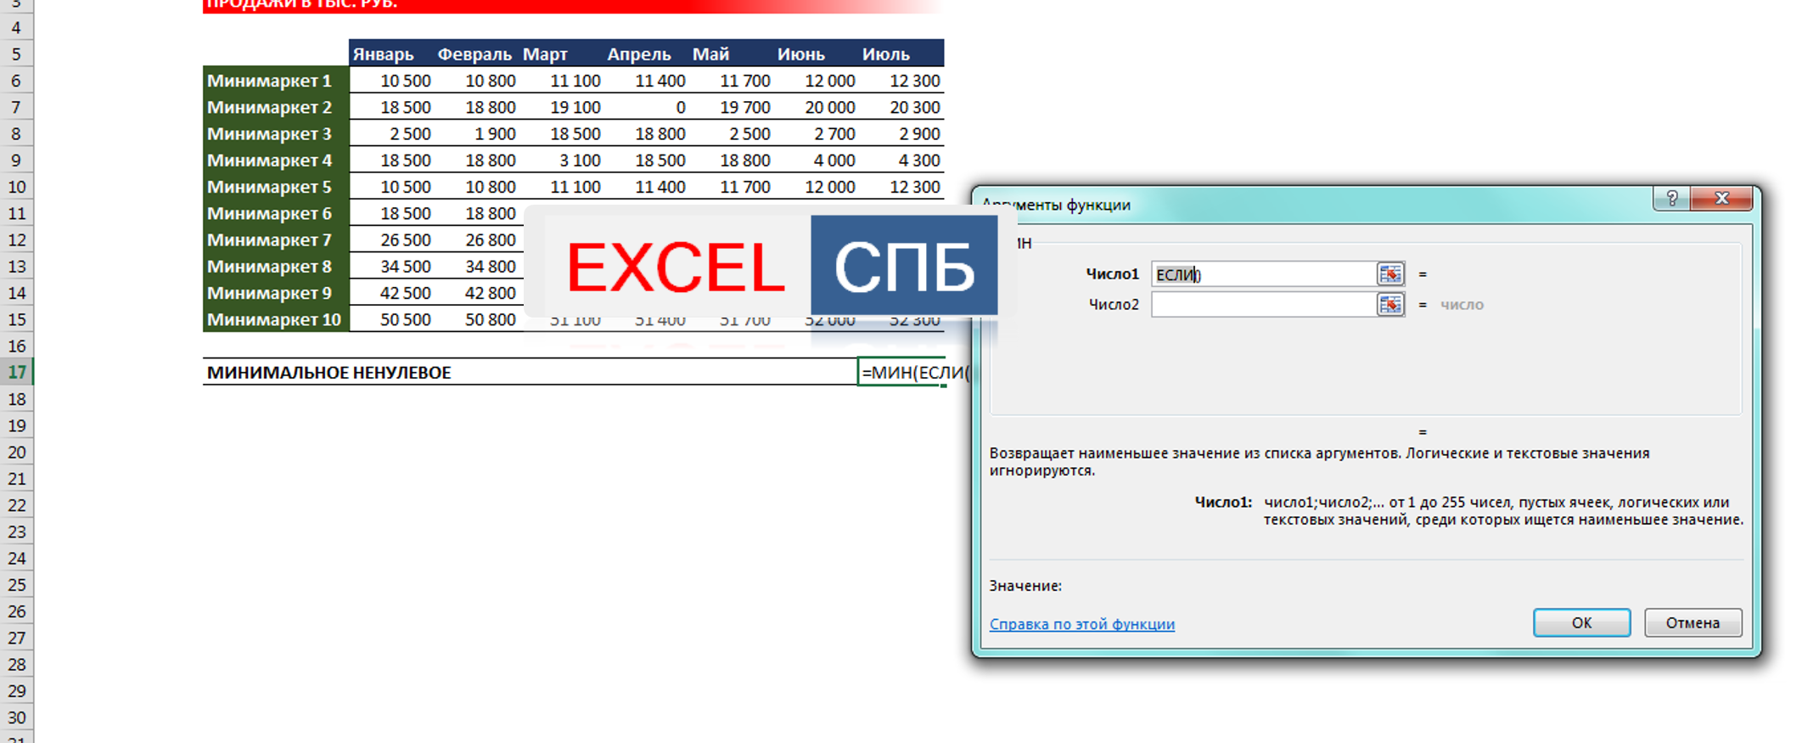
Task: Click Минимаркет 9 Январь value 42 500
Action: (392, 294)
